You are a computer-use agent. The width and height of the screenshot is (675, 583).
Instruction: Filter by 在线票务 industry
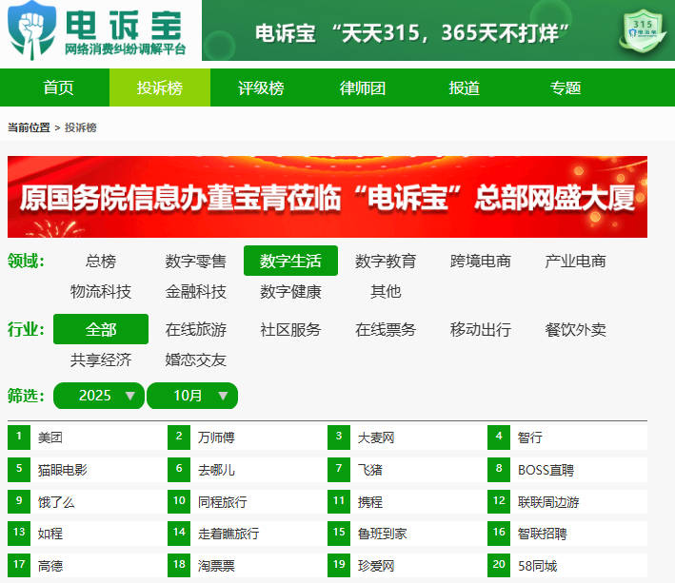point(386,330)
